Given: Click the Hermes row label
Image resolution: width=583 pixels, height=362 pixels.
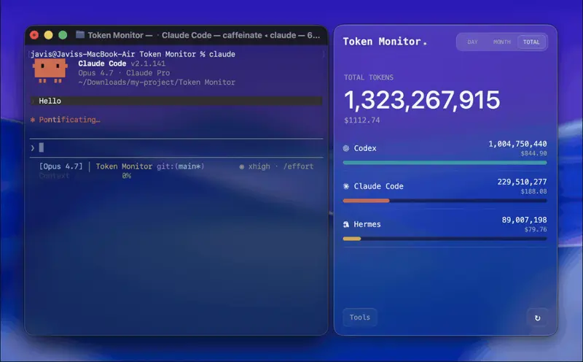Looking at the screenshot, I should (x=367, y=224).
